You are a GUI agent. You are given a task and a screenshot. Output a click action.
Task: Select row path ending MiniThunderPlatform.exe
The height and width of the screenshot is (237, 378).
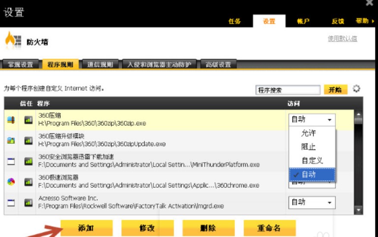[149, 164]
